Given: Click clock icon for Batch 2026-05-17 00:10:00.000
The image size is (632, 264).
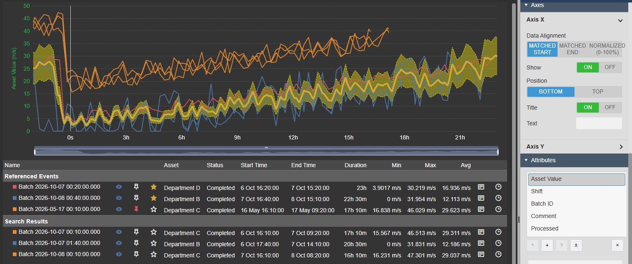Looking at the screenshot, I should [498, 209].
